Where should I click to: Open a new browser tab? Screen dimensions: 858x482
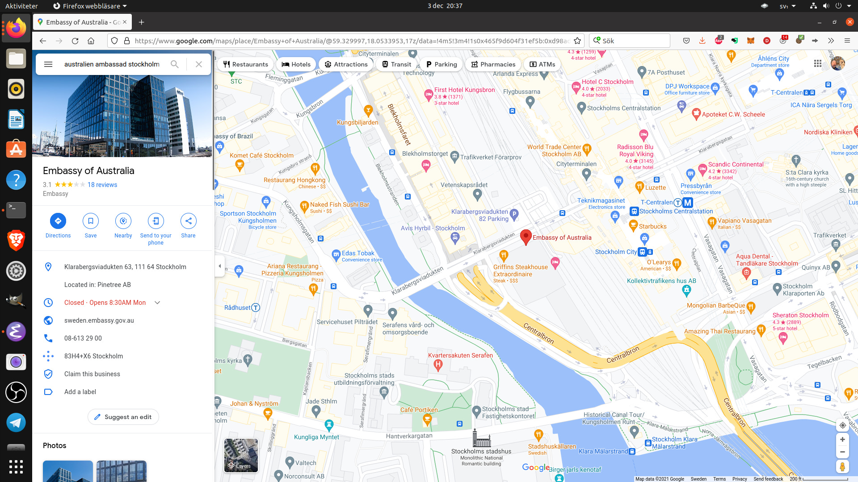click(x=142, y=22)
